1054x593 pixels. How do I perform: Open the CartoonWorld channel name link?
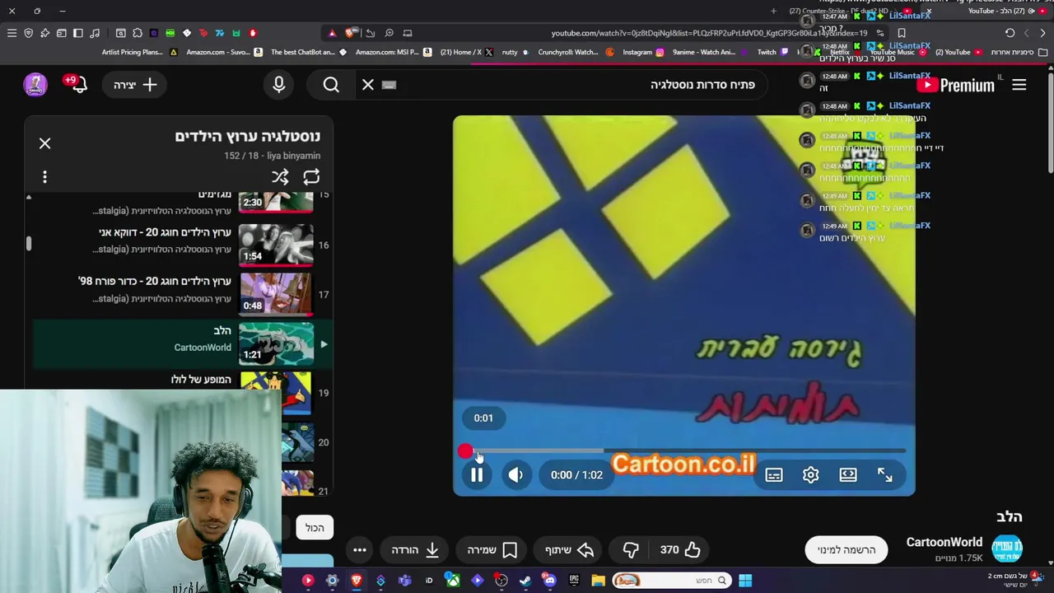point(944,542)
